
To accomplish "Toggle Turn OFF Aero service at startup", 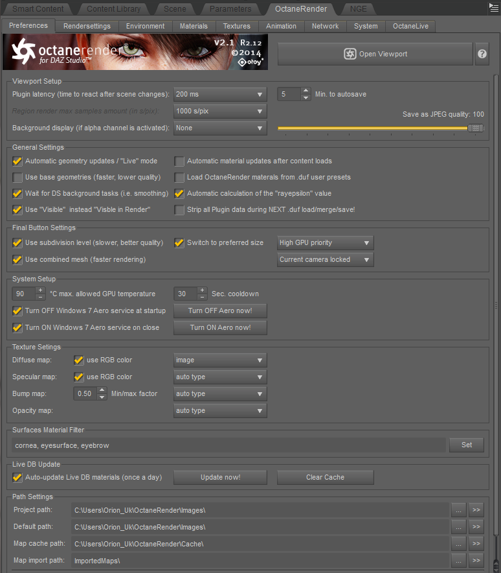I will (x=17, y=311).
